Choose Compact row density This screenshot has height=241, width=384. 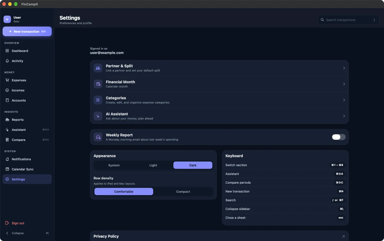point(183,192)
